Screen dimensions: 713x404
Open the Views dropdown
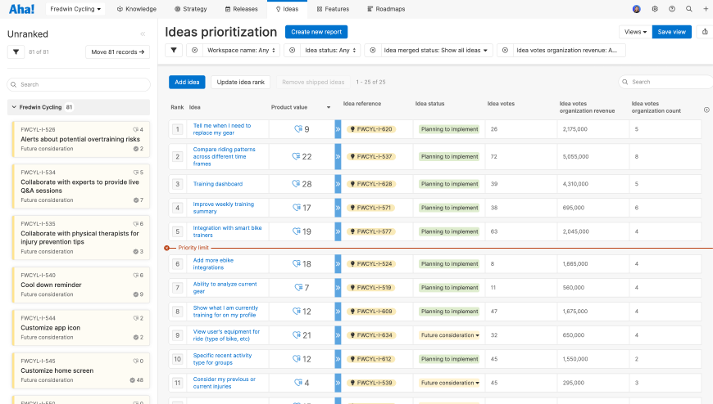click(x=634, y=32)
